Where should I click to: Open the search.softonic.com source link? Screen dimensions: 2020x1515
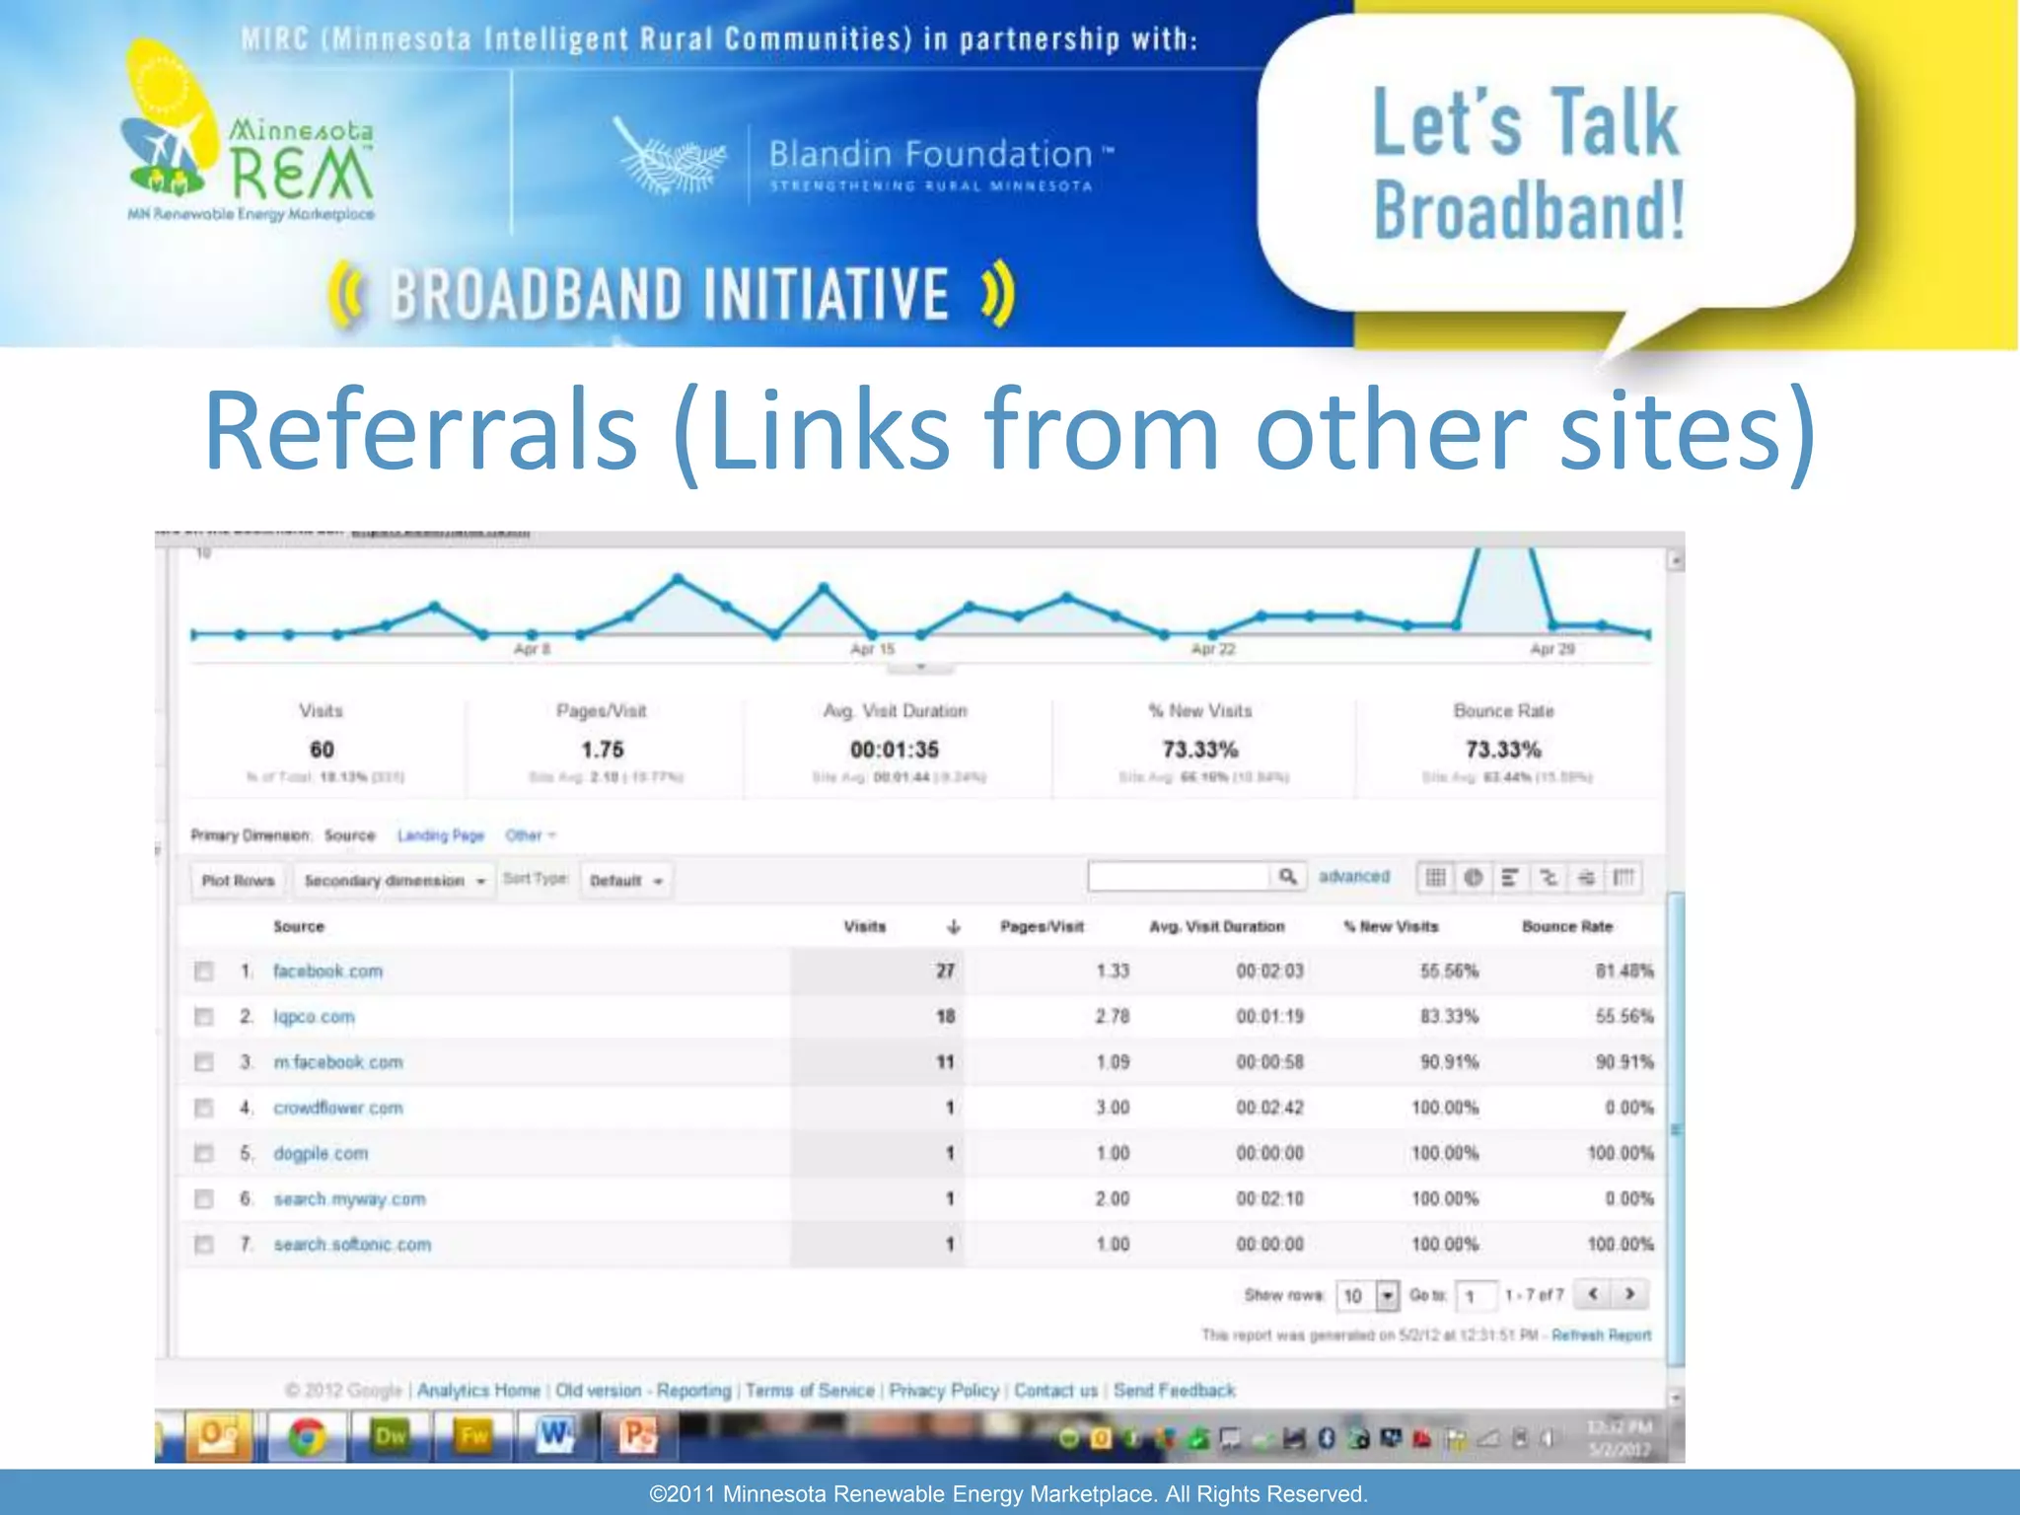[x=352, y=1245]
